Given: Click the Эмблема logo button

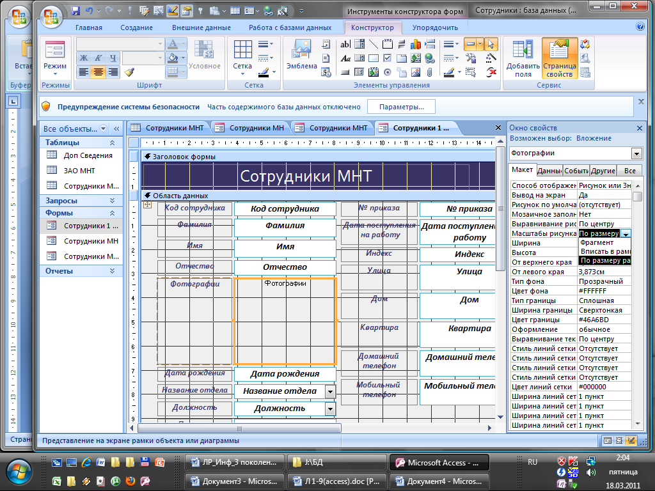Looking at the screenshot, I should 302,54.
